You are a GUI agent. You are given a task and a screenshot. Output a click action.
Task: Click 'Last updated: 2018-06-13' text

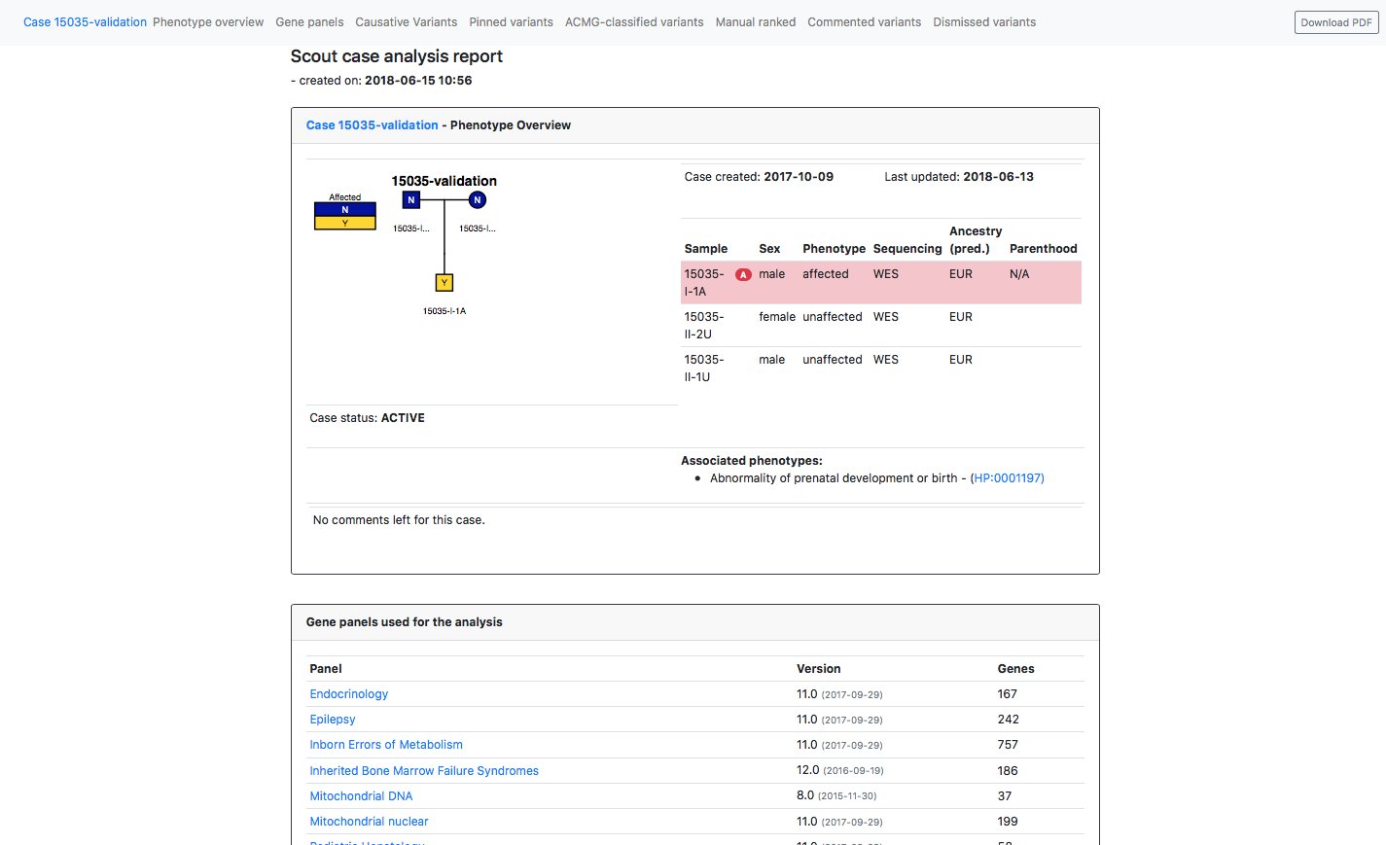click(959, 177)
